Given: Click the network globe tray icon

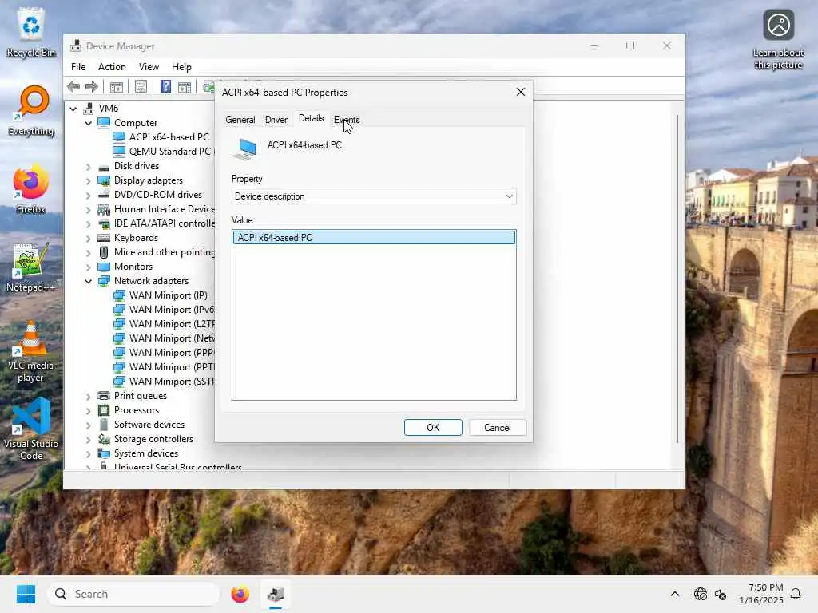Looking at the screenshot, I should click(x=700, y=594).
